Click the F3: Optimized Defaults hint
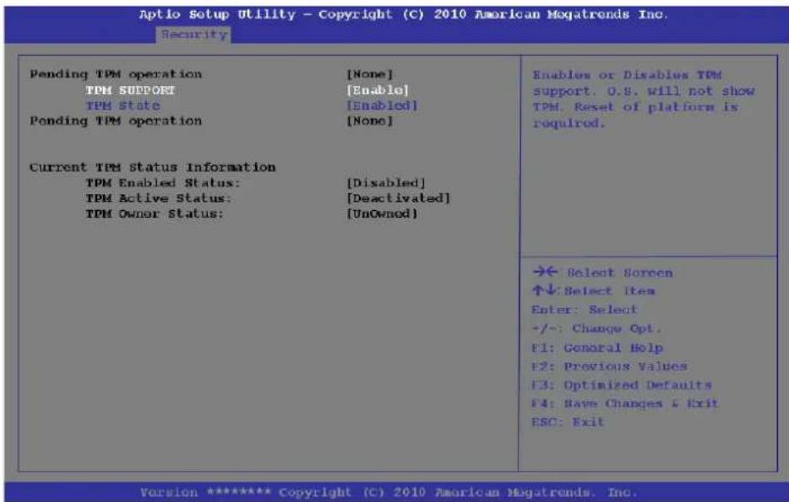 pyautogui.click(x=622, y=385)
